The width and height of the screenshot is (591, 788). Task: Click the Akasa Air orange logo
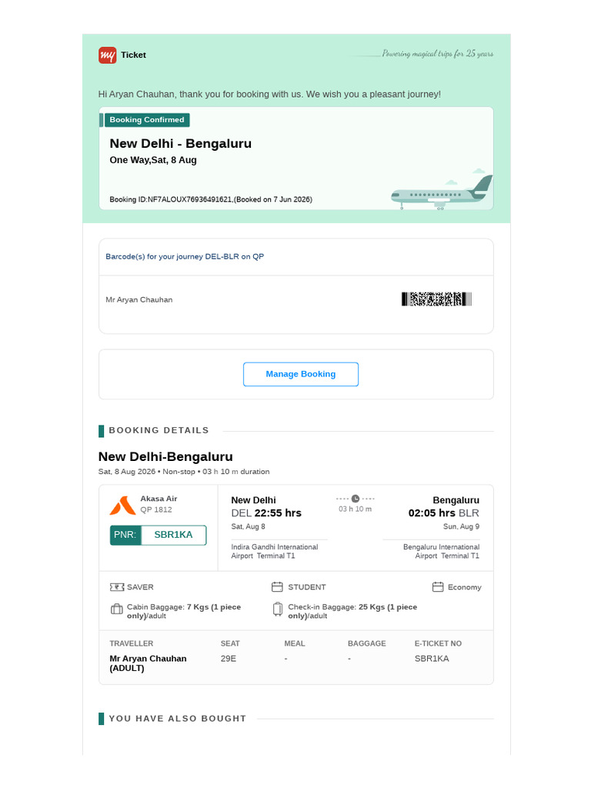point(122,505)
